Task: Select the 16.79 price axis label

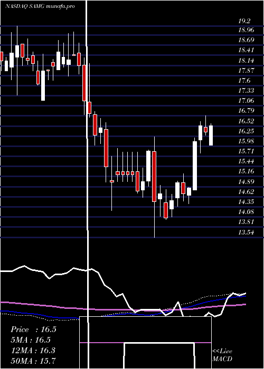Action: 247,110
